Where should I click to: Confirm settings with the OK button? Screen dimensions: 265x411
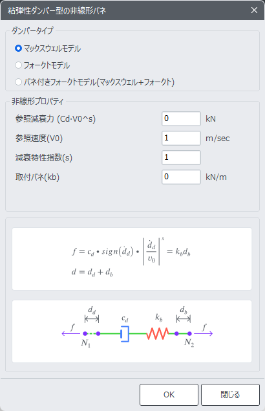coord(169,395)
